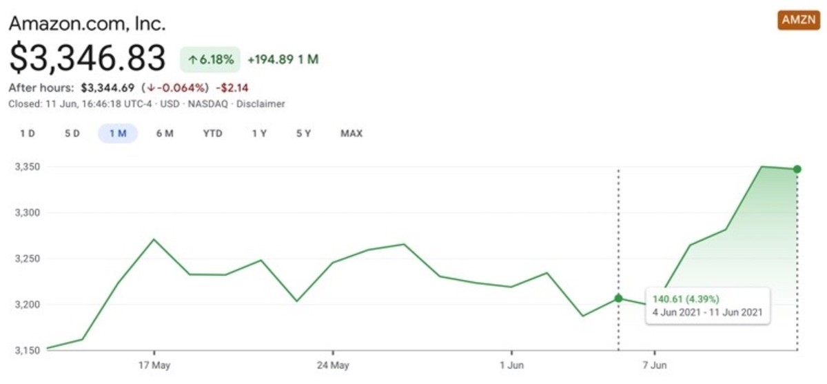Click the 140.61 (4.39%) tooltip box

click(707, 305)
